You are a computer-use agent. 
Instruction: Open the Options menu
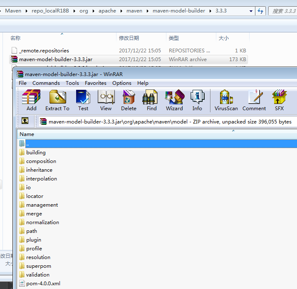pyautogui.click(x=121, y=83)
